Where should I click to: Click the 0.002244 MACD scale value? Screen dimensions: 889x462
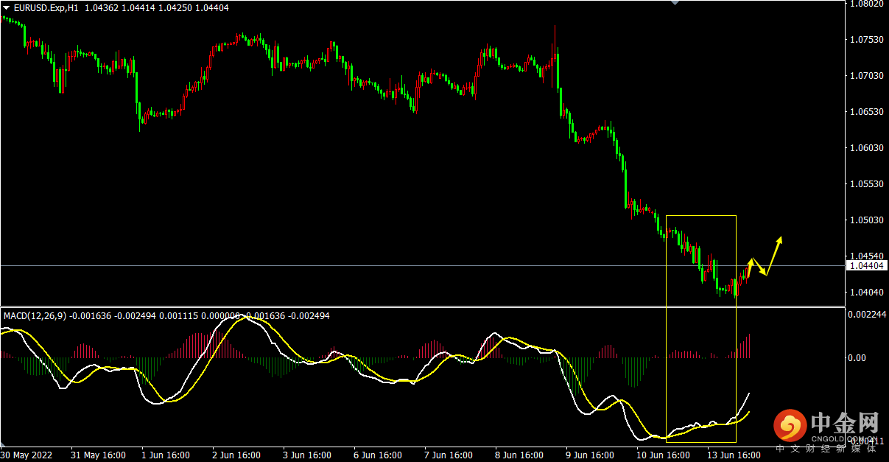coord(868,314)
